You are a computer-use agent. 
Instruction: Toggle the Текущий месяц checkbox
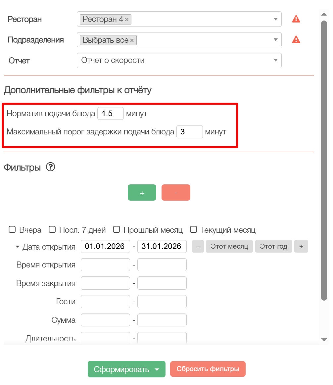(194, 229)
